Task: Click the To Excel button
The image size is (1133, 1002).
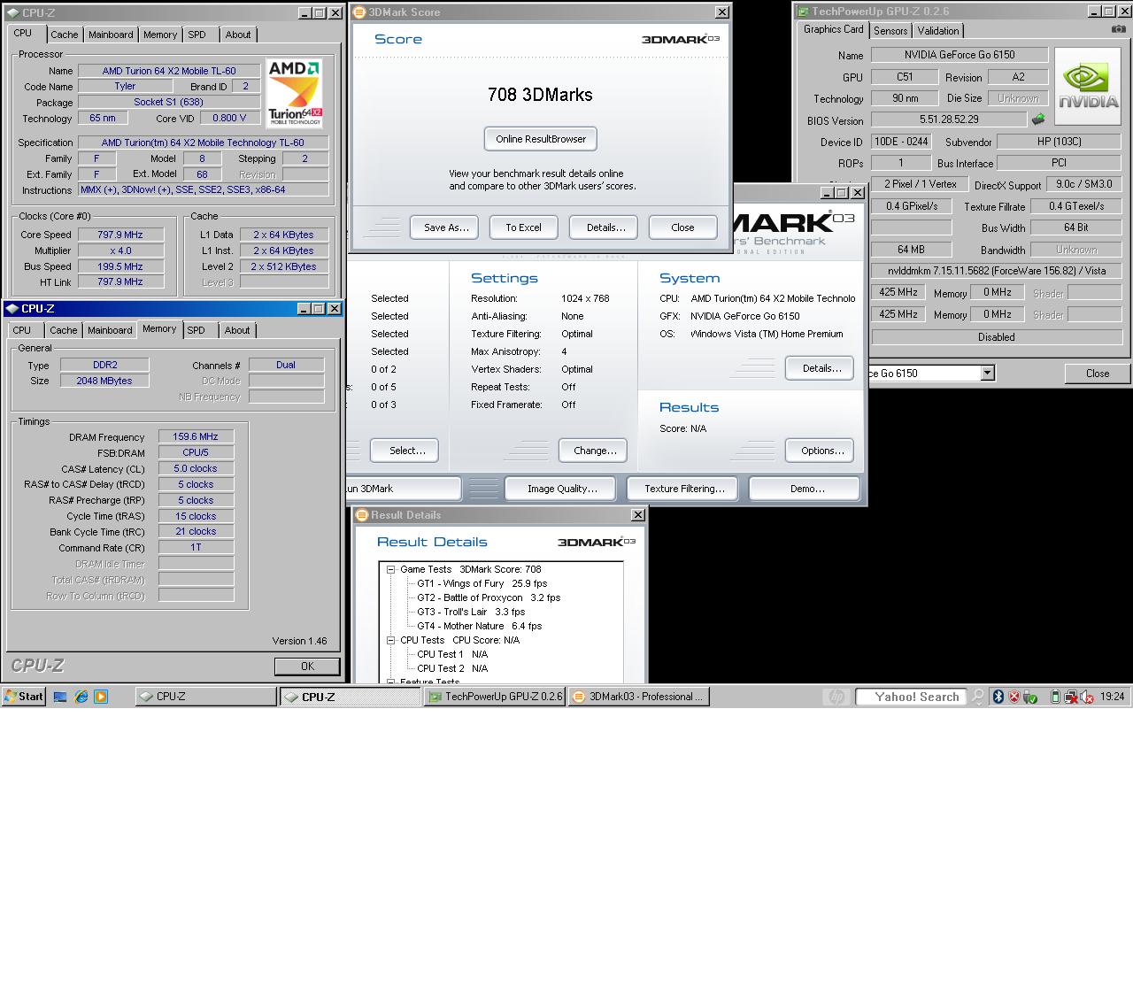Action: tap(523, 227)
